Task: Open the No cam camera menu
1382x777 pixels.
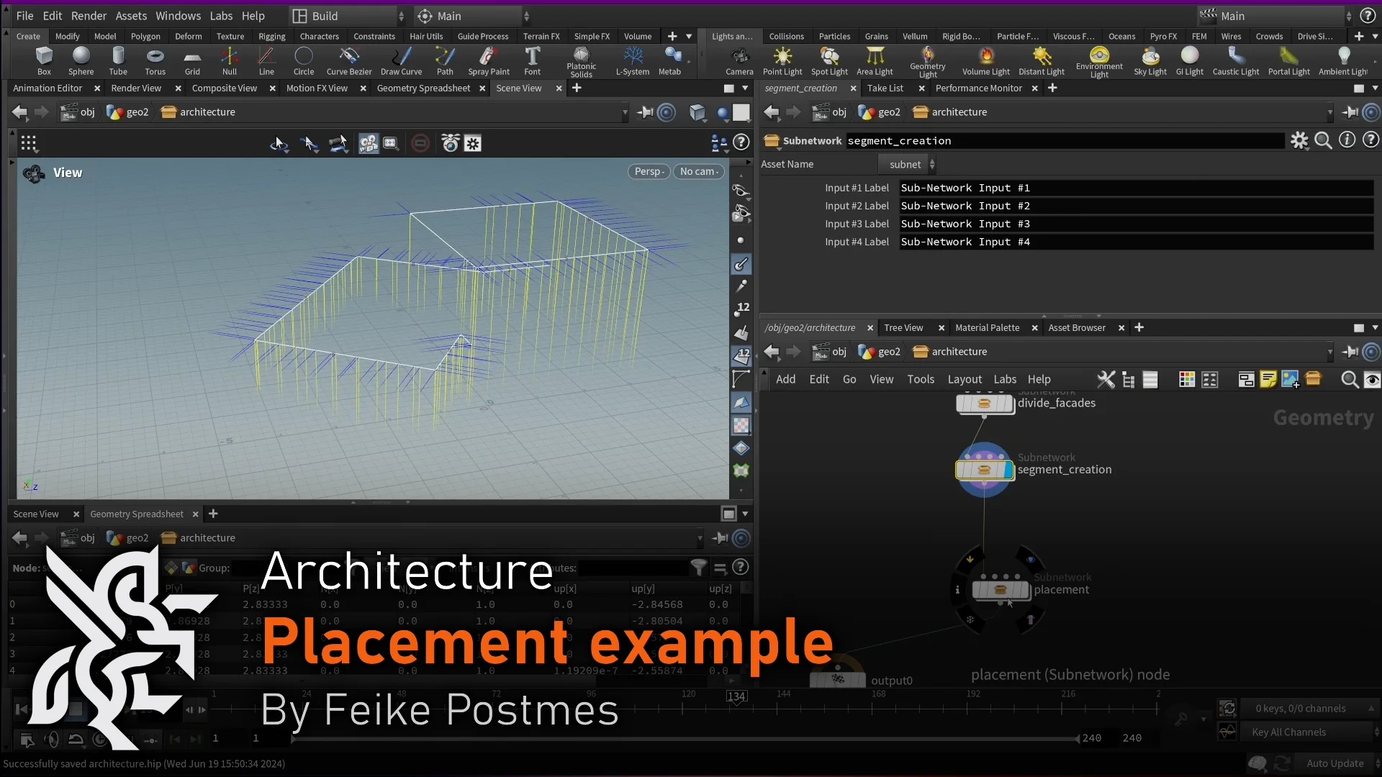Action: 698,171
